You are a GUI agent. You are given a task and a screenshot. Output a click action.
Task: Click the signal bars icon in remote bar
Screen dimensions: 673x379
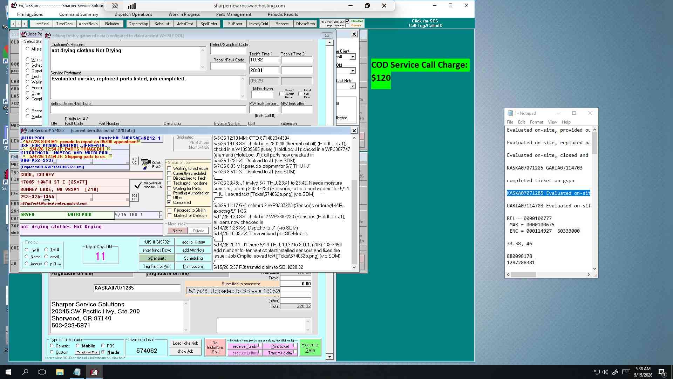coord(132,6)
